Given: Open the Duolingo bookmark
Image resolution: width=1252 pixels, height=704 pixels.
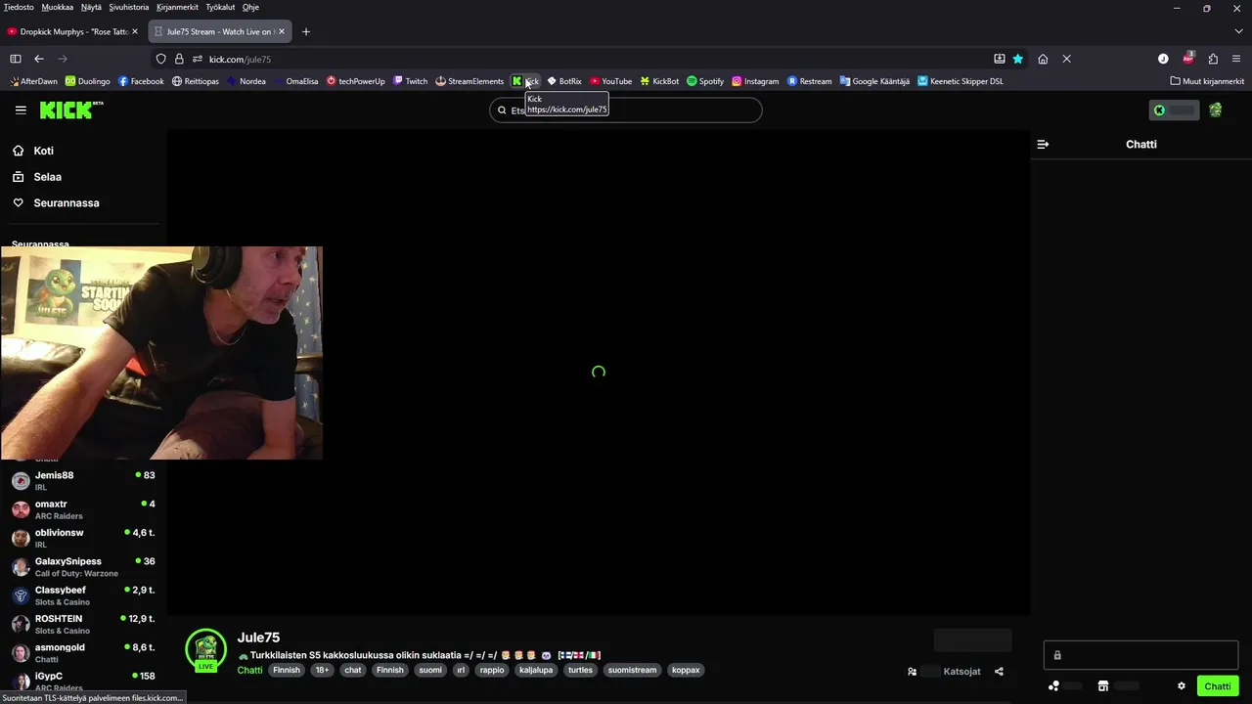Looking at the screenshot, I should tap(87, 81).
